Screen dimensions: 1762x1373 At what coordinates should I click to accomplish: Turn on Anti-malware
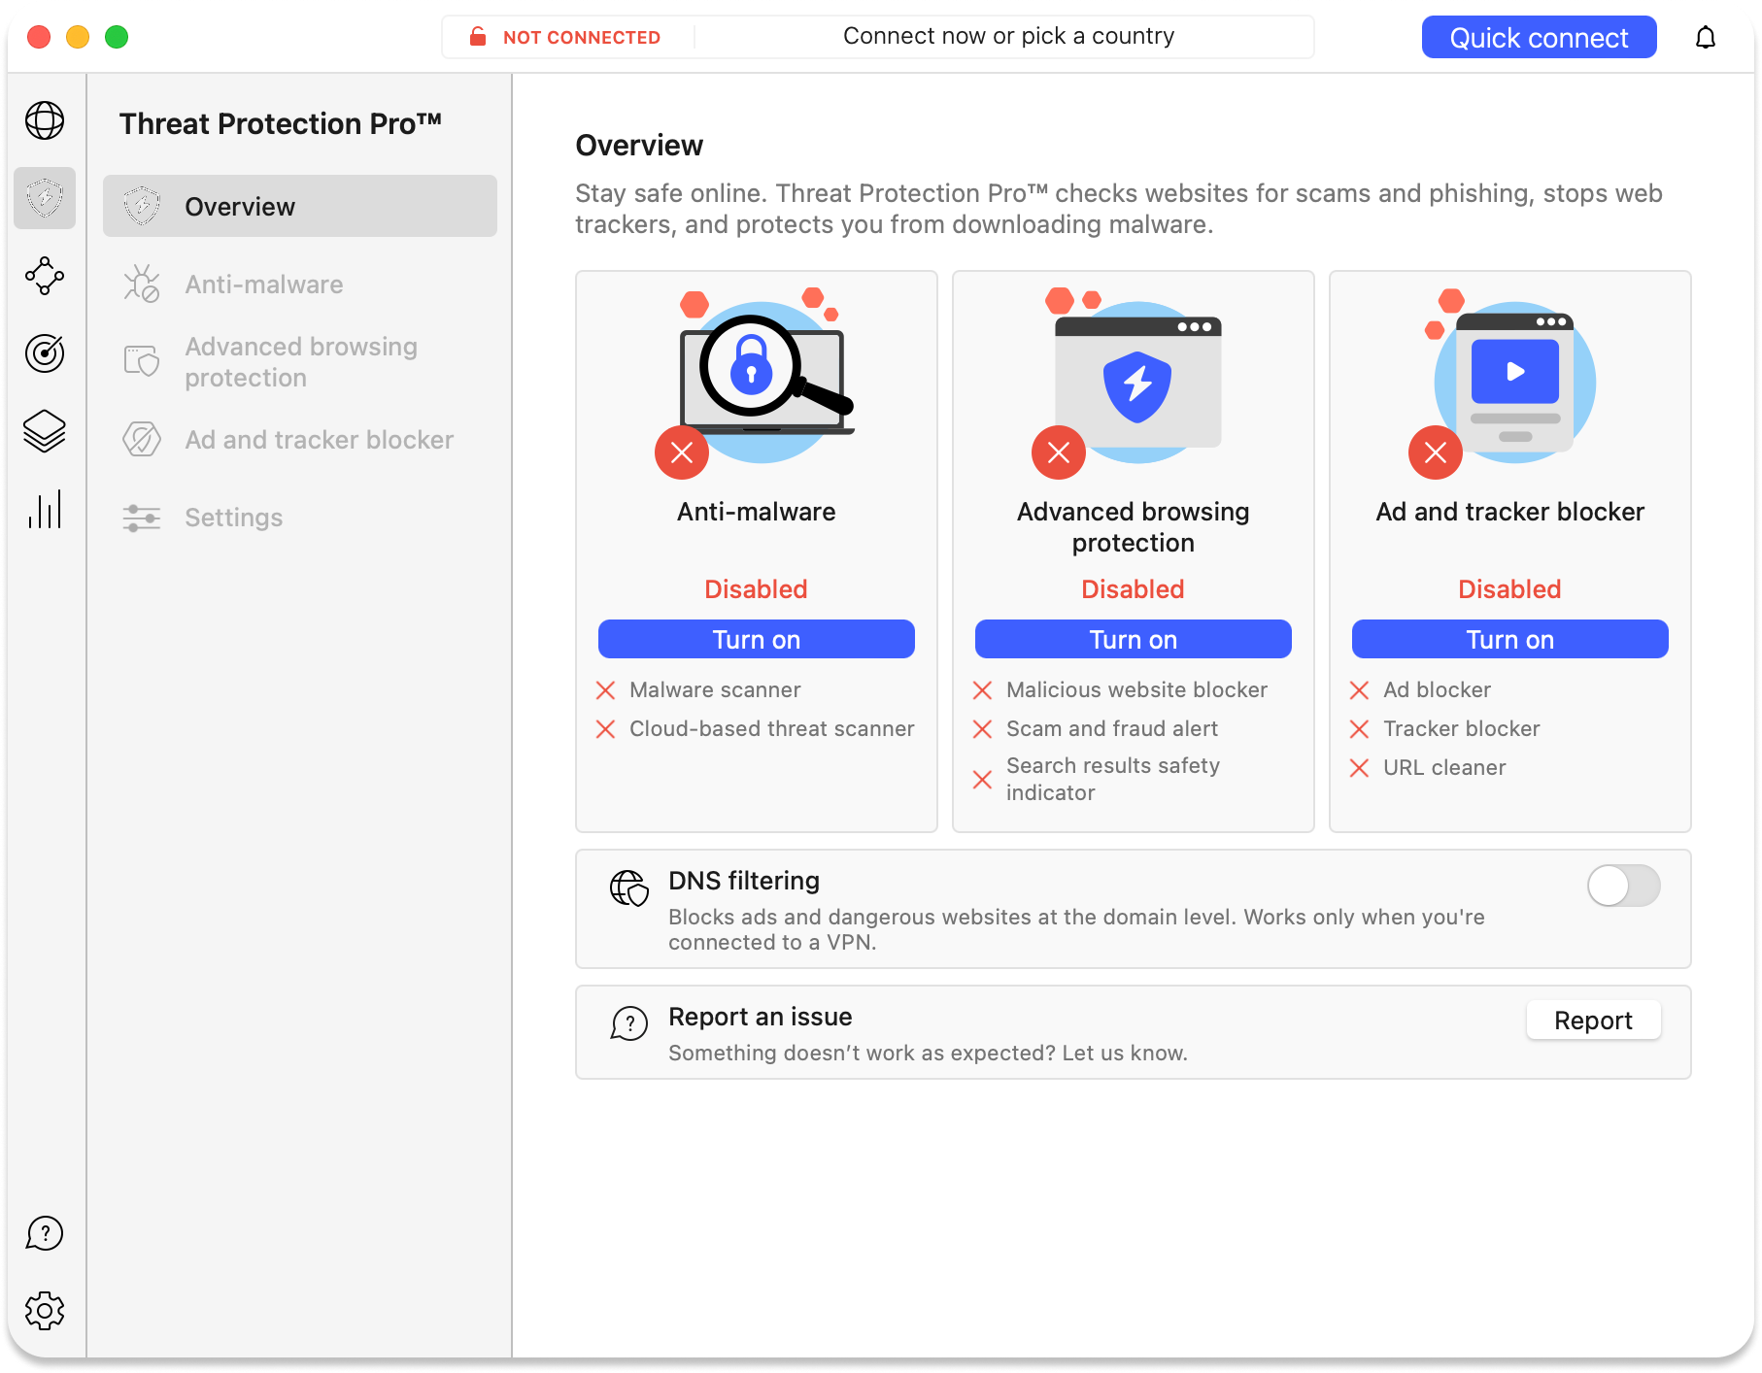point(756,640)
